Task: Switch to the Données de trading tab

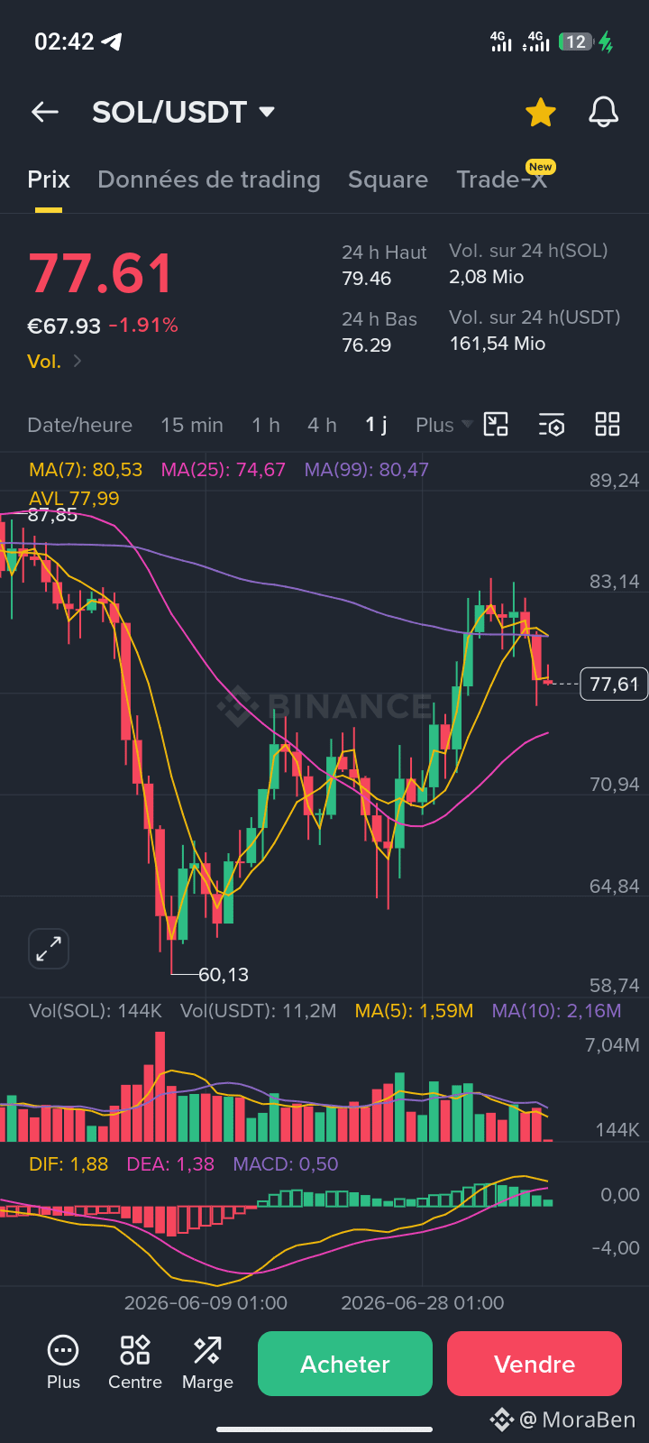Action: pyautogui.click(x=209, y=179)
